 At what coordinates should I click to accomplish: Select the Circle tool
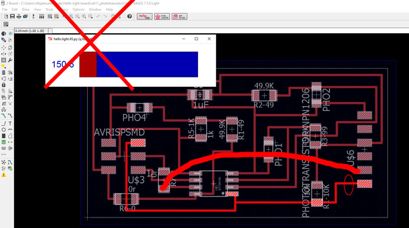pos(4,129)
